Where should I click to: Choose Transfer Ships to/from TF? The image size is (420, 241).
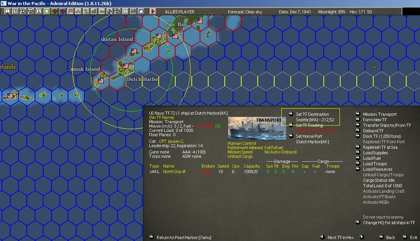387,125
